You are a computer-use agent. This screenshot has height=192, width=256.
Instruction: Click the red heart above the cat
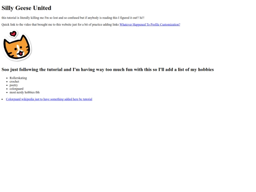coord(13,34)
